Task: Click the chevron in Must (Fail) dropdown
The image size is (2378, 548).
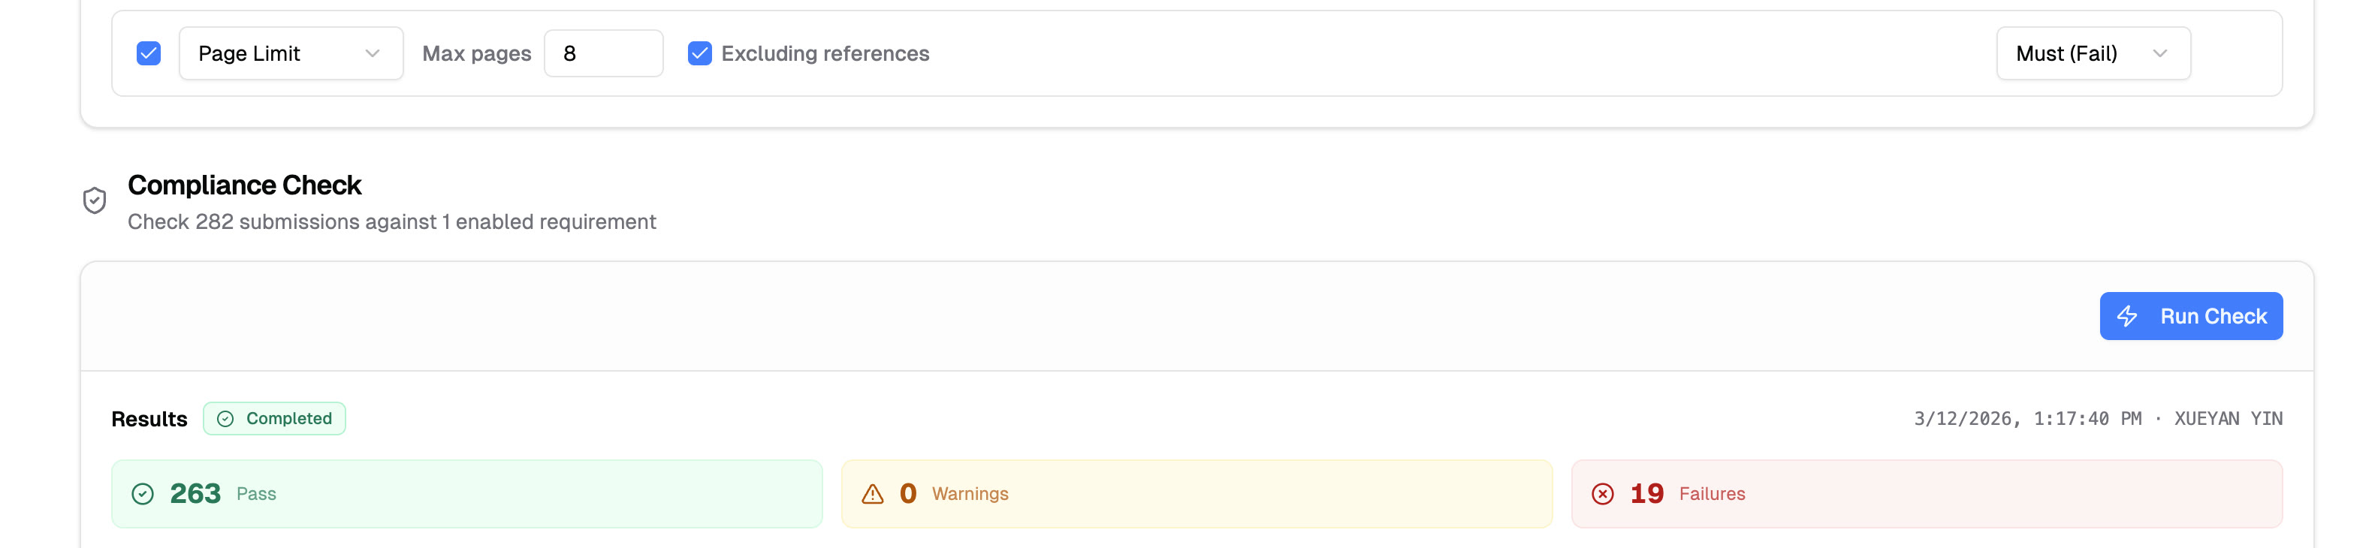Action: (2159, 53)
